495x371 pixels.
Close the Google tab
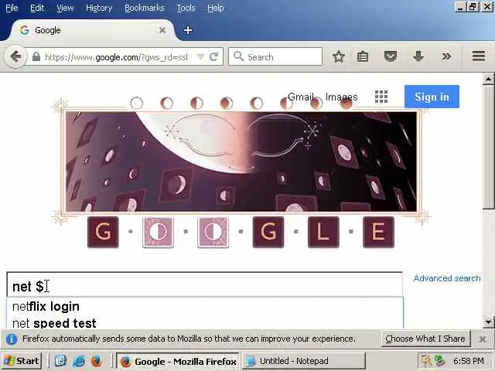pos(162,30)
